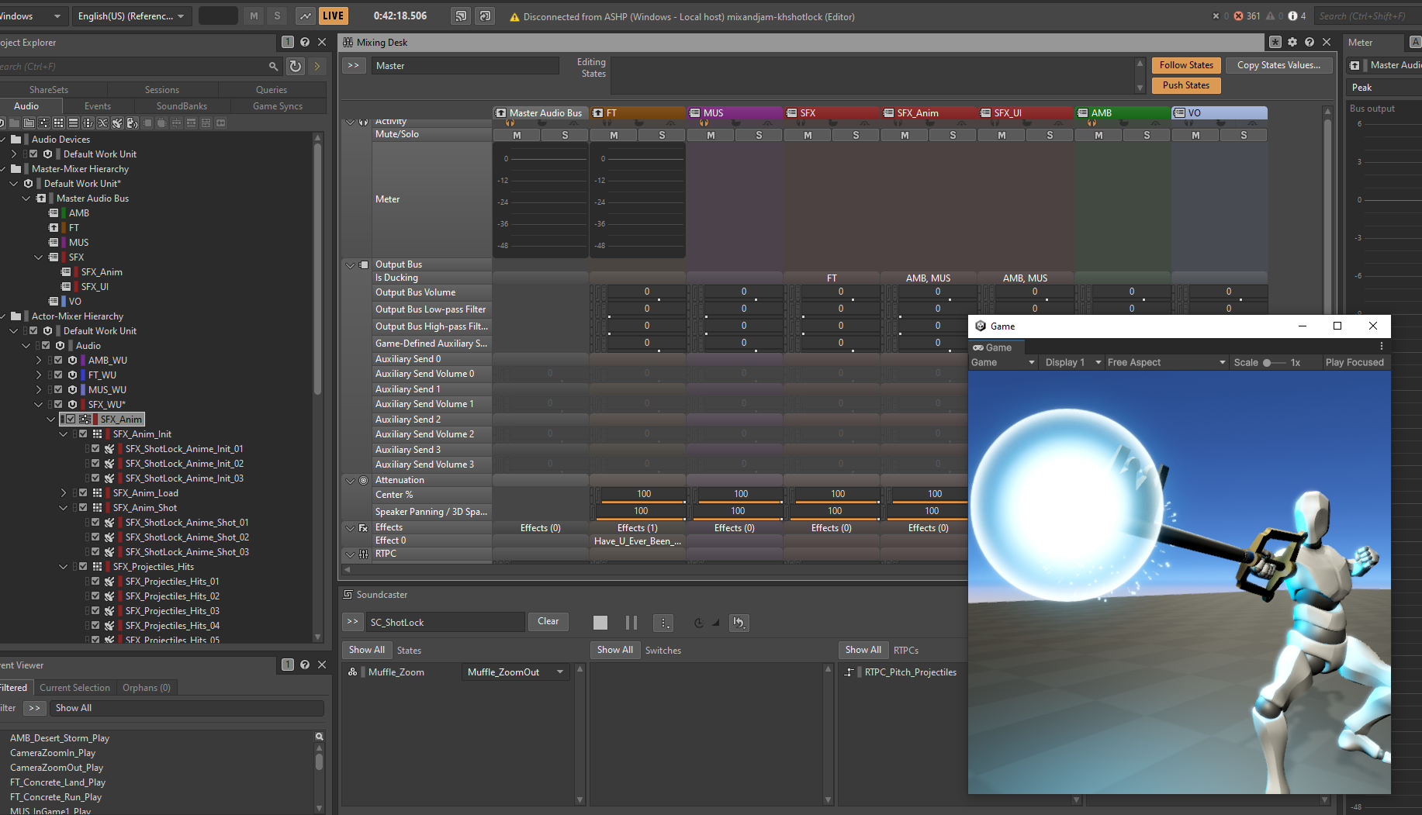The width and height of the screenshot is (1422, 815).
Task: Open the language selector English(US) dropdown
Action: [131, 16]
